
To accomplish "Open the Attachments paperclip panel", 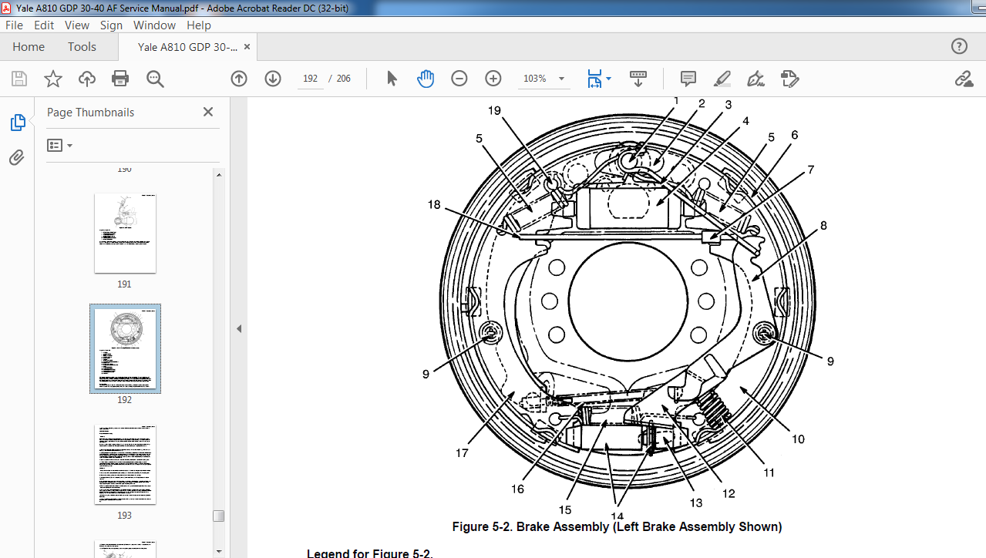I will pos(17,158).
